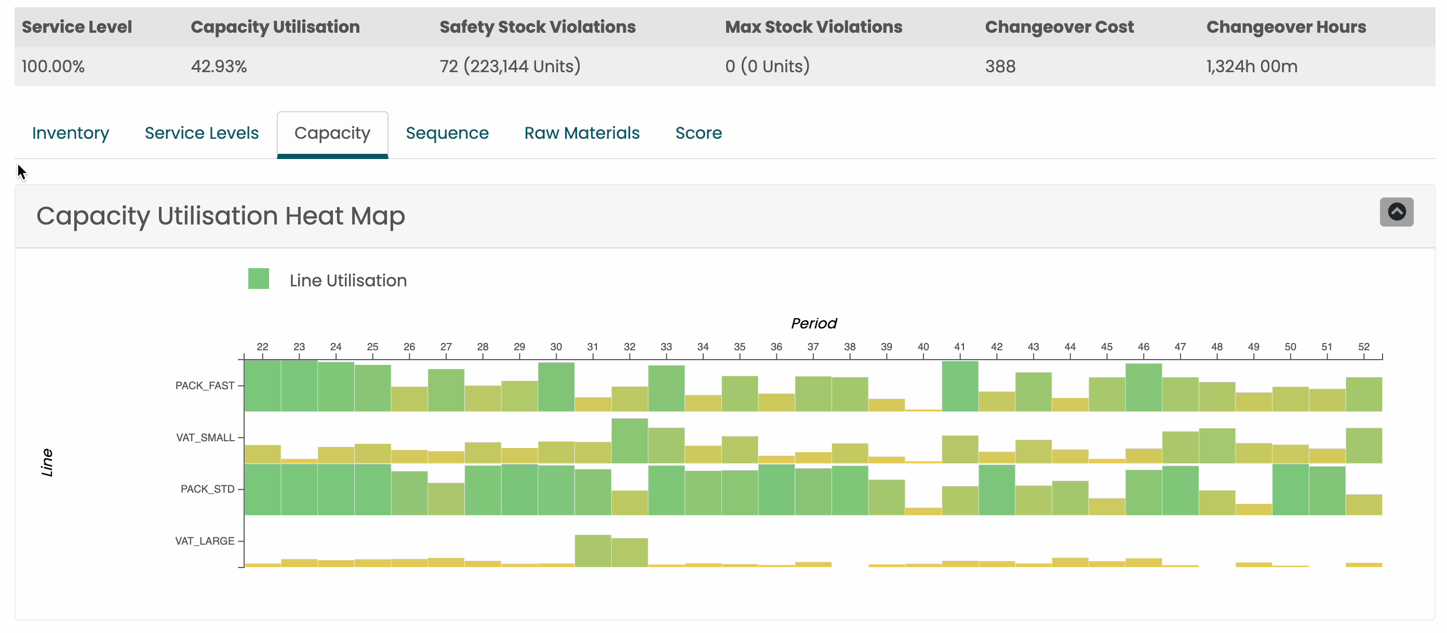
Task: Collapse the Capacity Utilisation Heat Map panel
Action: (x=1397, y=212)
